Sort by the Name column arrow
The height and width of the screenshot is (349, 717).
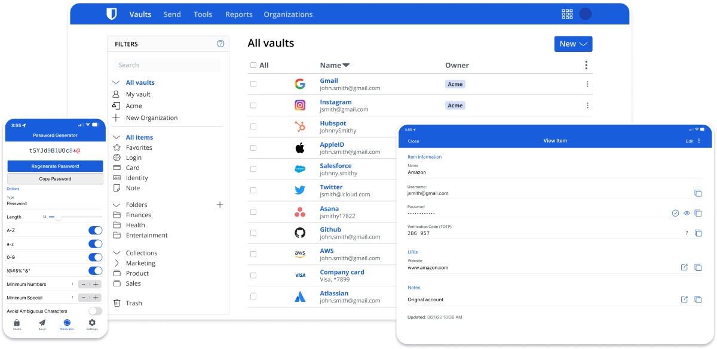346,66
